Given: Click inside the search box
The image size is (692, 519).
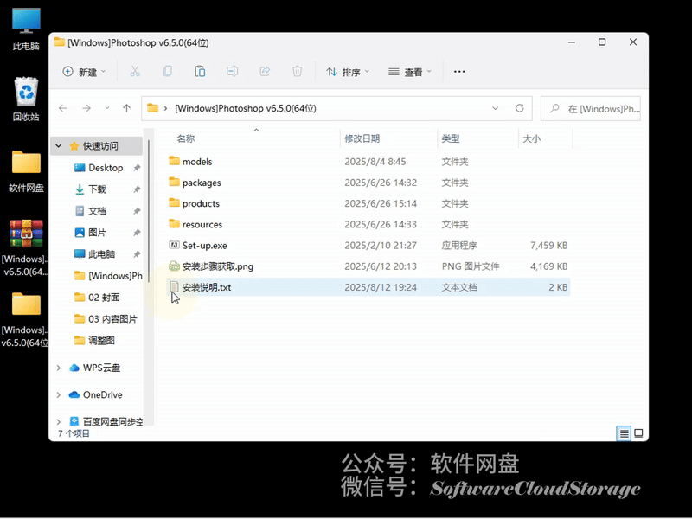Looking at the screenshot, I should coord(591,108).
